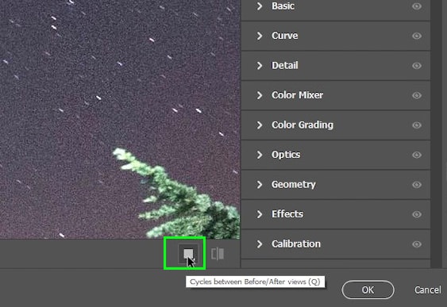
Task: Click the Cancel button
Action: pyautogui.click(x=428, y=290)
